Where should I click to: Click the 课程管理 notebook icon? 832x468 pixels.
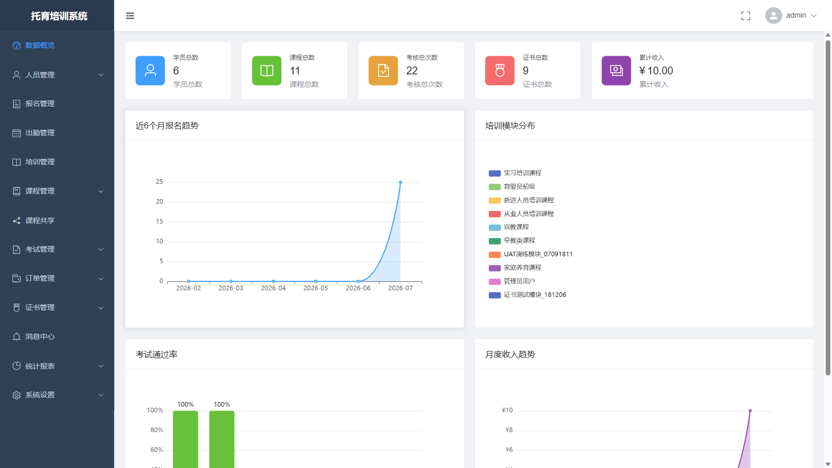[x=17, y=191]
